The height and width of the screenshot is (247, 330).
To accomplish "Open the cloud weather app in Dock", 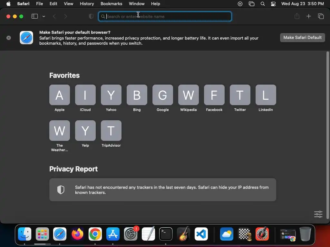I will click(x=227, y=234).
